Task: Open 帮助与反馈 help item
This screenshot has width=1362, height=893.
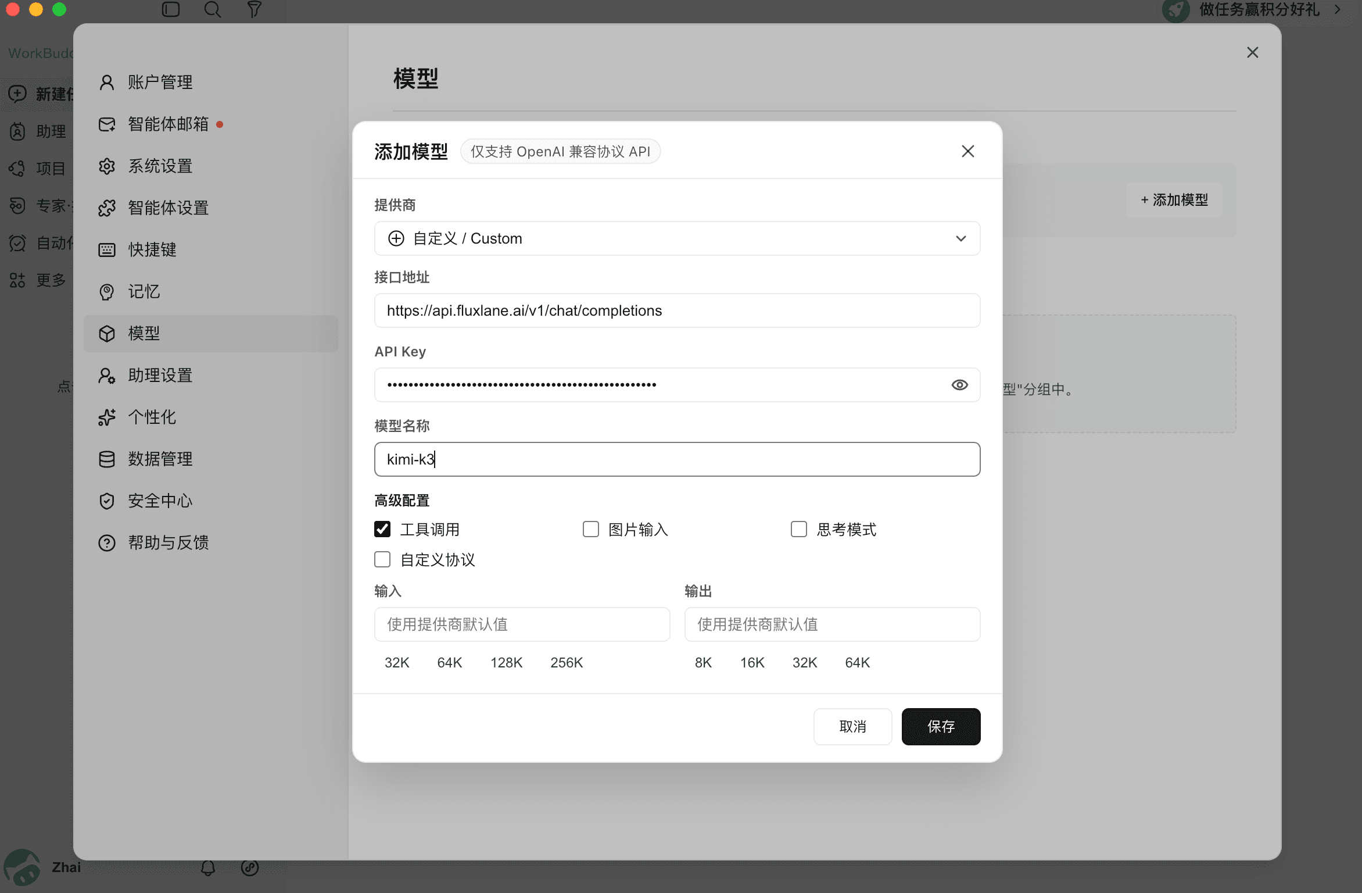Action: (x=210, y=542)
